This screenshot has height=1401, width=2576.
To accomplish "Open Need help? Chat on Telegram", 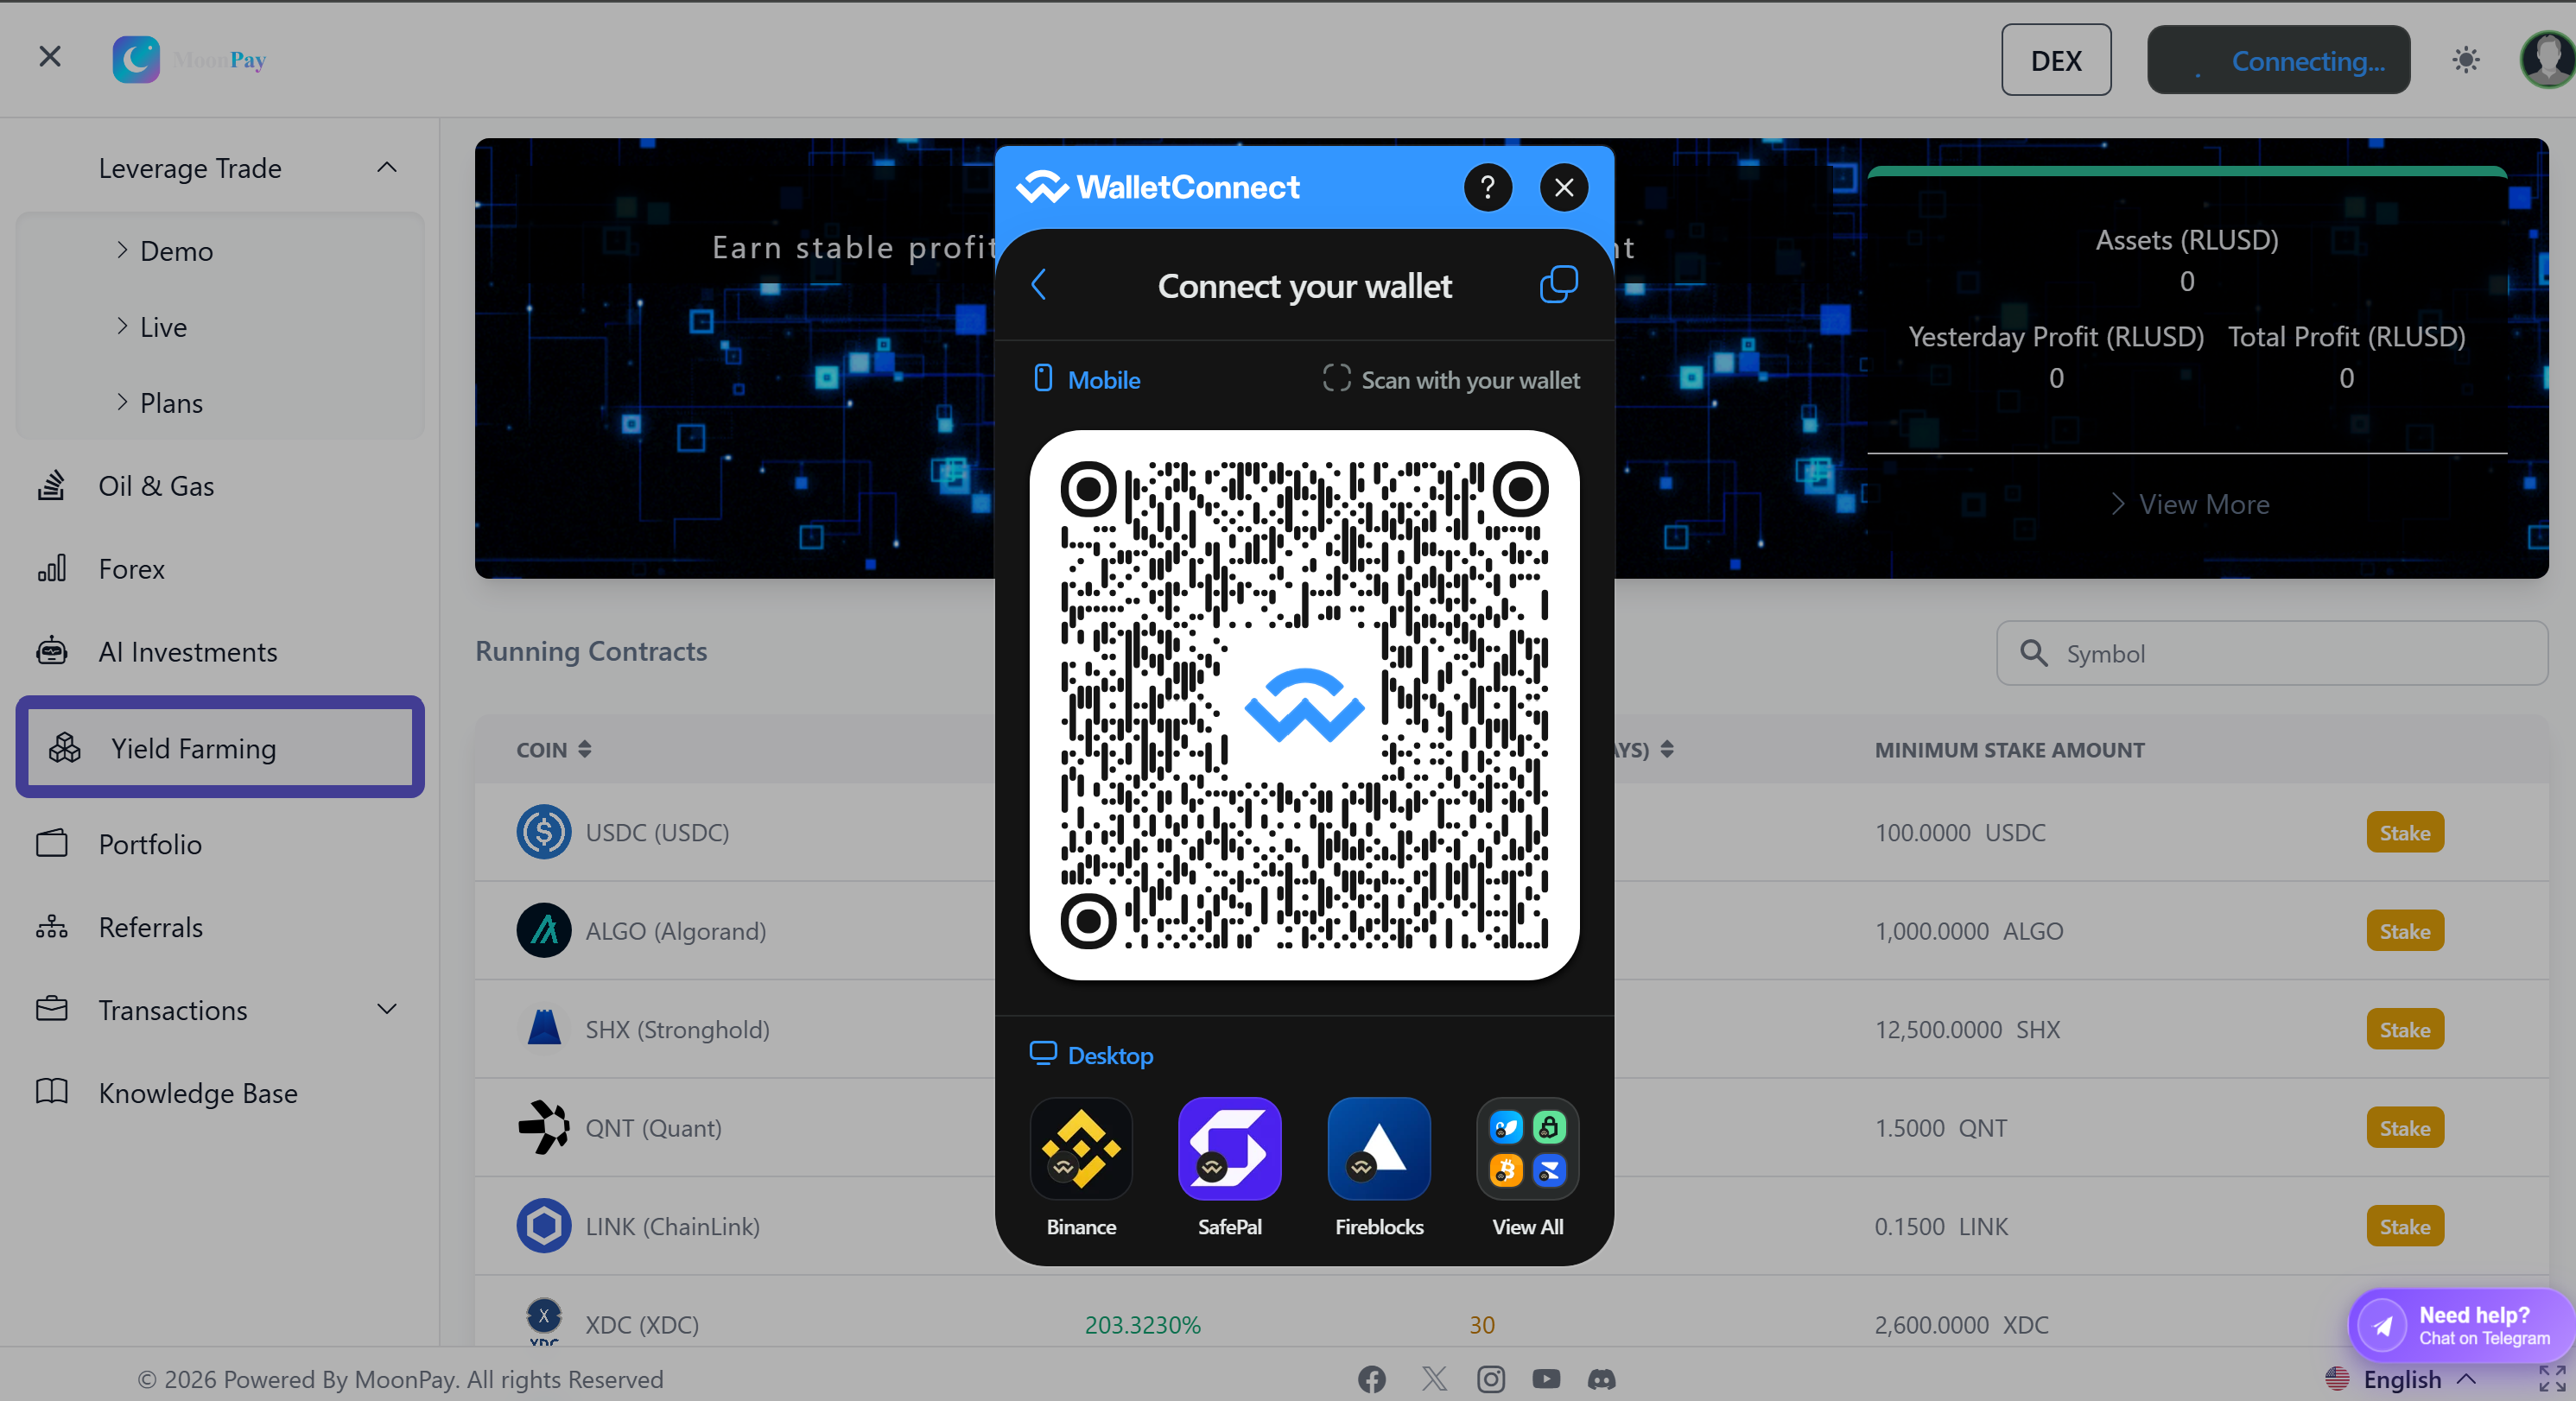I will tap(2462, 1326).
